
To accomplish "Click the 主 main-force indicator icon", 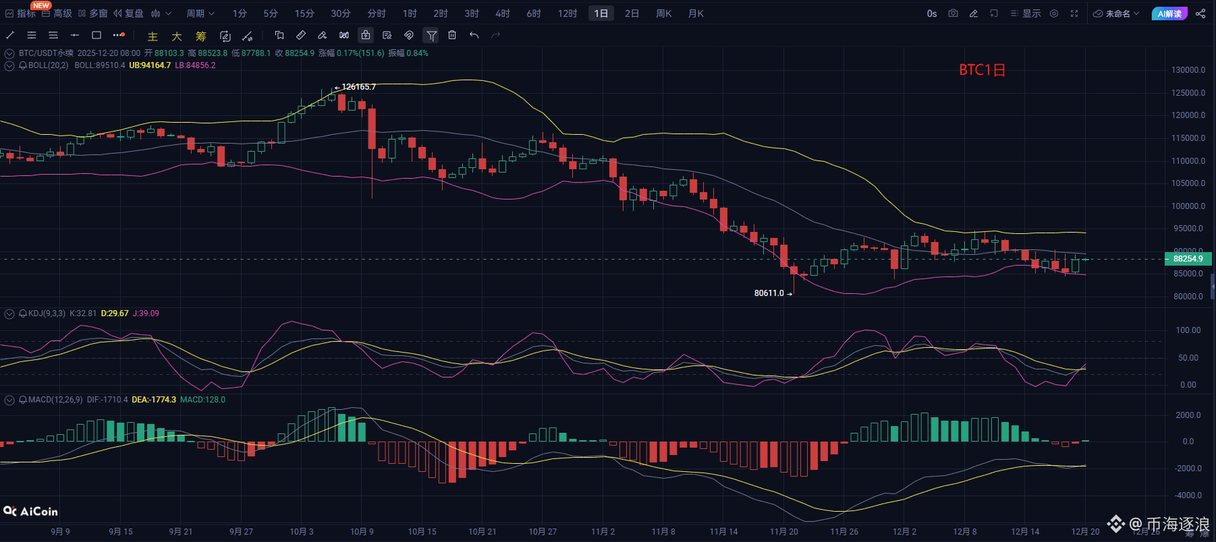I will coord(153,36).
